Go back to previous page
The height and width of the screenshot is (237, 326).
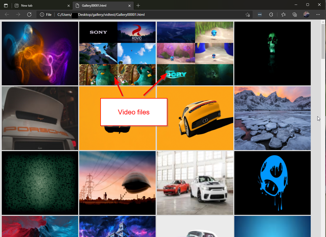click(x=7, y=15)
